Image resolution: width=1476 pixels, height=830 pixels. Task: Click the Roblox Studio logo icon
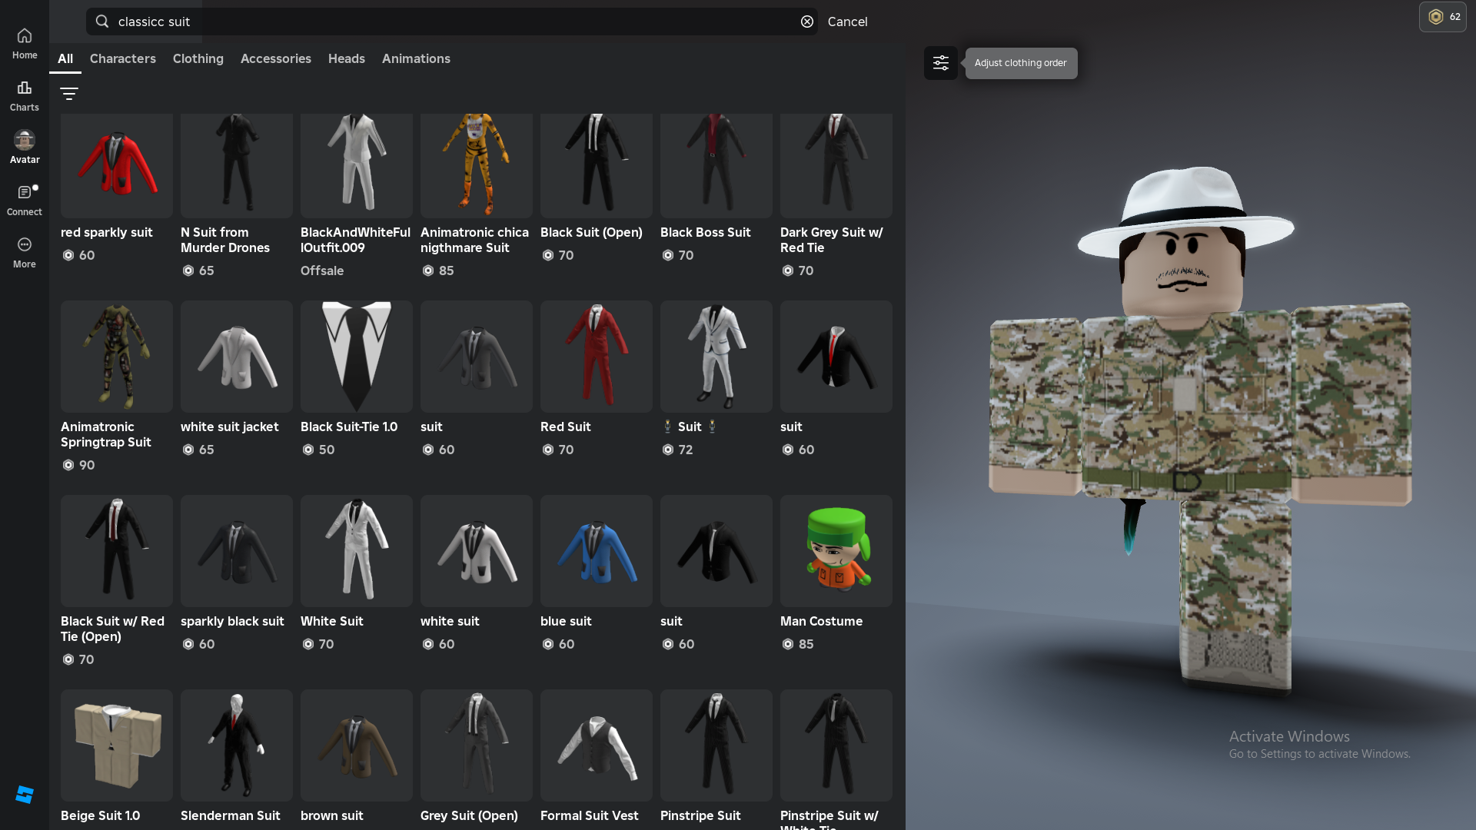coord(25,795)
